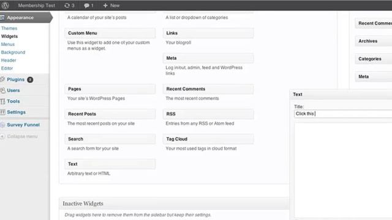The width and height of the screenshot is (392, 220).
Task: Select the Custom Menu widget
Action: tap(110, 33)
